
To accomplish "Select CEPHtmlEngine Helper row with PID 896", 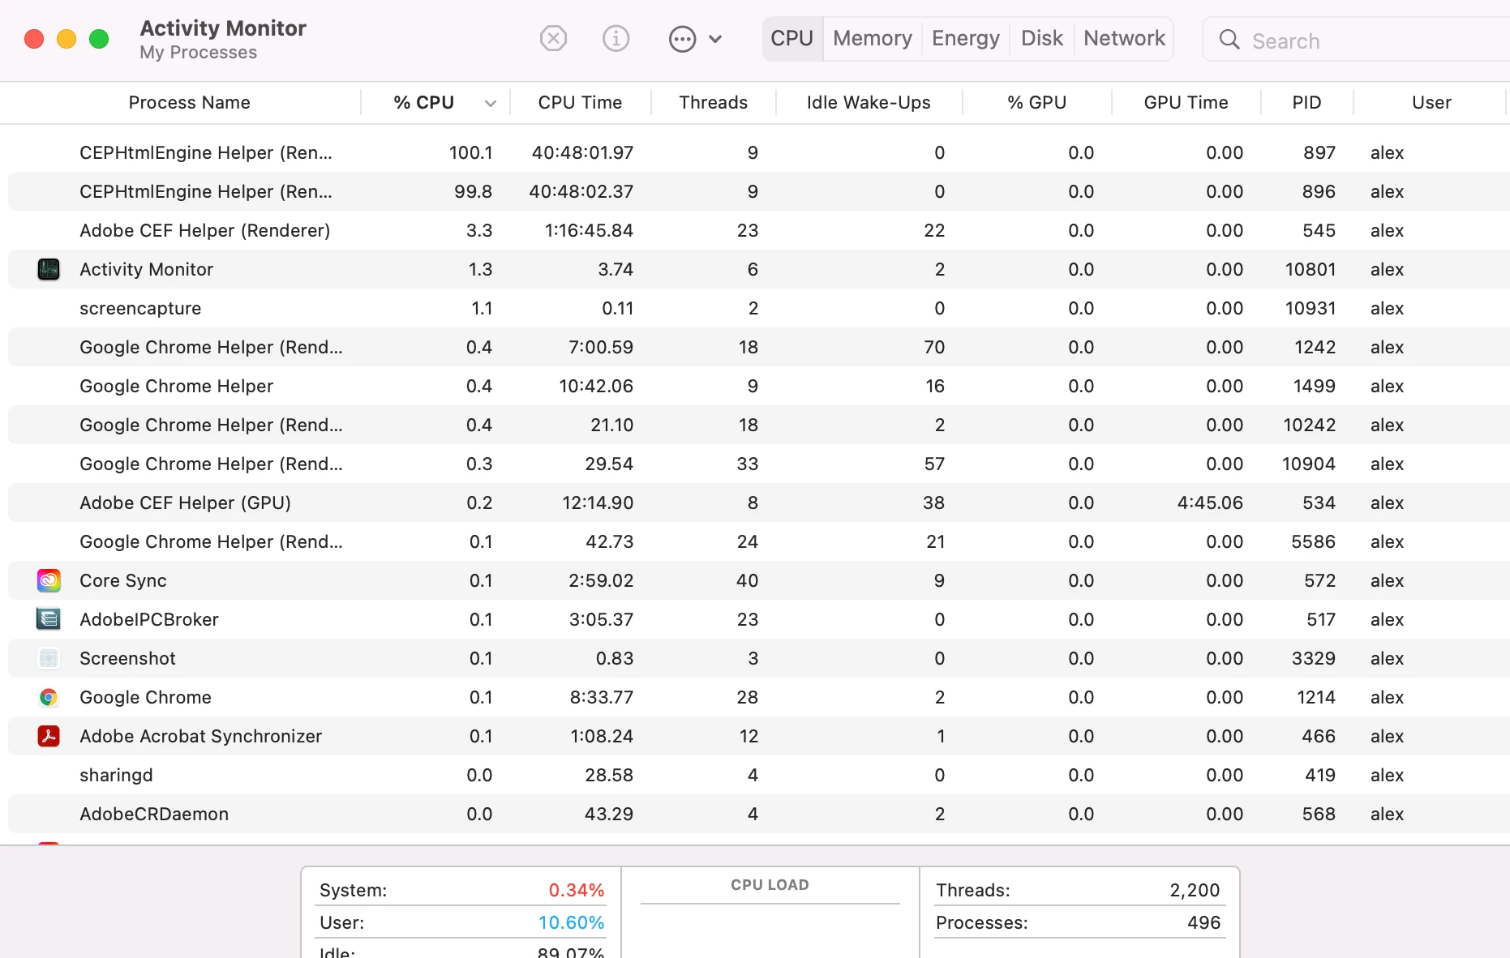I will pyautogui.click(x=759, y=191).
